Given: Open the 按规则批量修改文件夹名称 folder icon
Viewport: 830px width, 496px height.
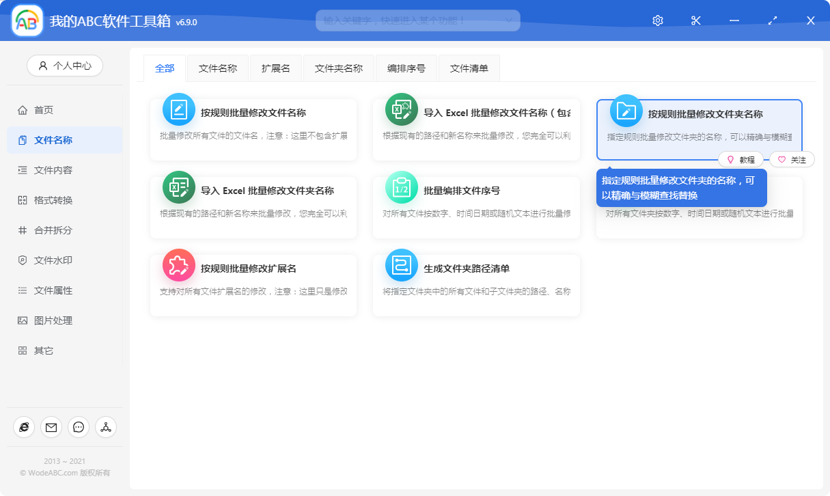Looking at the screenshot, I should [625, 109].
